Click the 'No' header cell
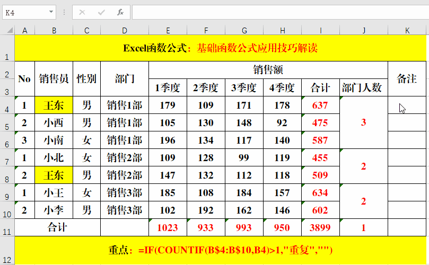429x265 pixels. click(x=24, y=79)
